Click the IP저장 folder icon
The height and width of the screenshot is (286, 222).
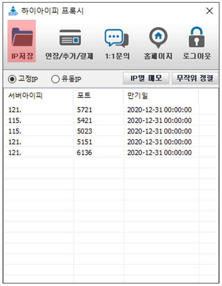point(22,37)
